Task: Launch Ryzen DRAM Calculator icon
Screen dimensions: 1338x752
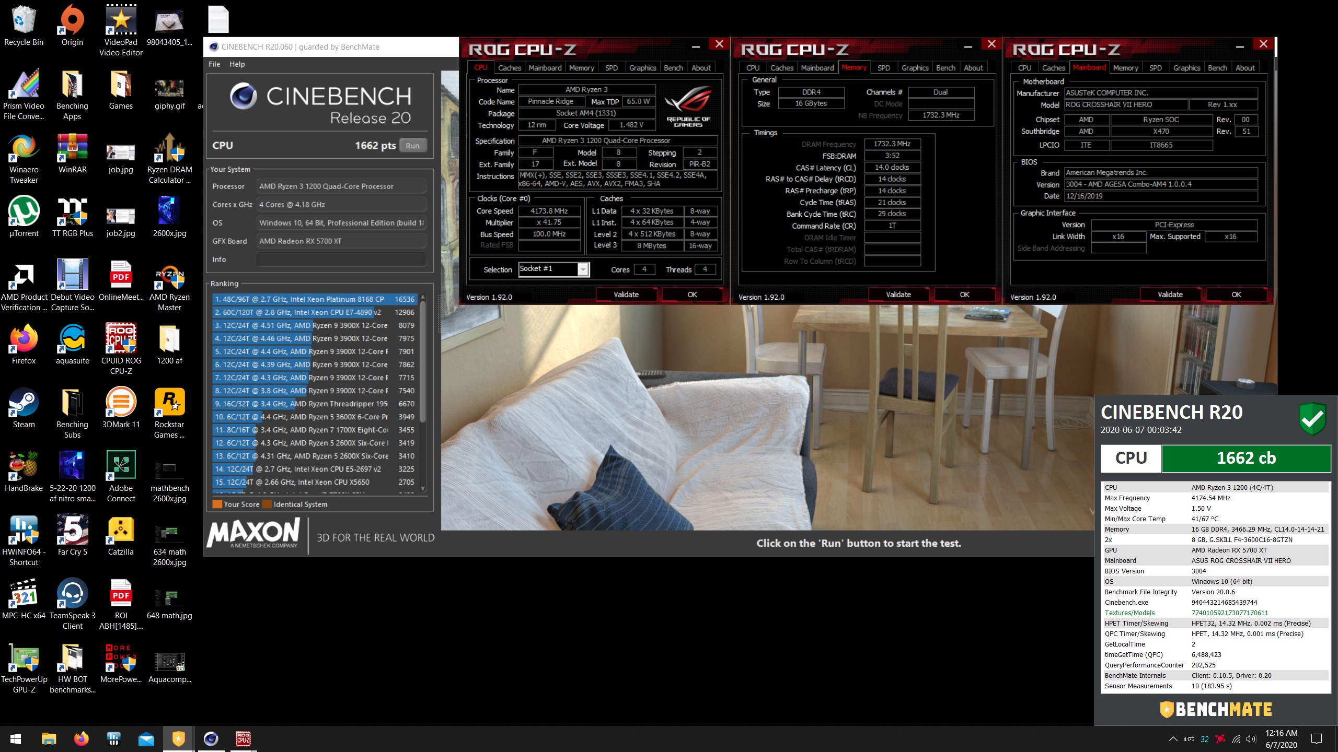Action: (x=169, y=158)
